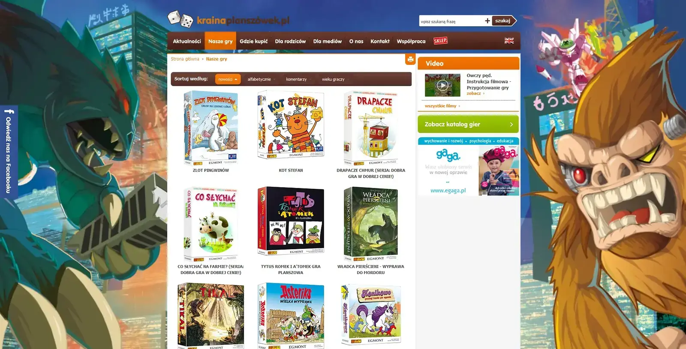The image size is (686, 349).
Task: Go to Strona główna breadcrumb
Action: click(x=185, y=59)
